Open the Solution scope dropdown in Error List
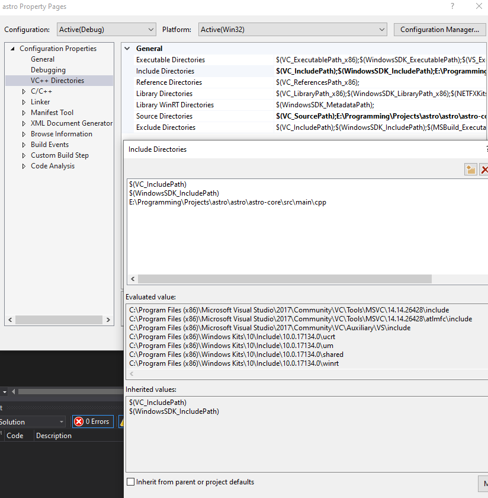Viewport: 488px width, 498px height. coord(32,422)
